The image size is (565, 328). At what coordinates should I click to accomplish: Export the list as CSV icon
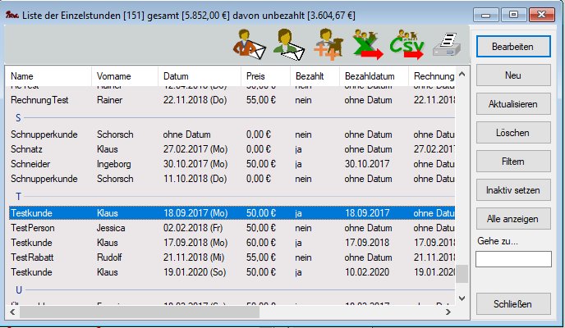coord(407,43)
